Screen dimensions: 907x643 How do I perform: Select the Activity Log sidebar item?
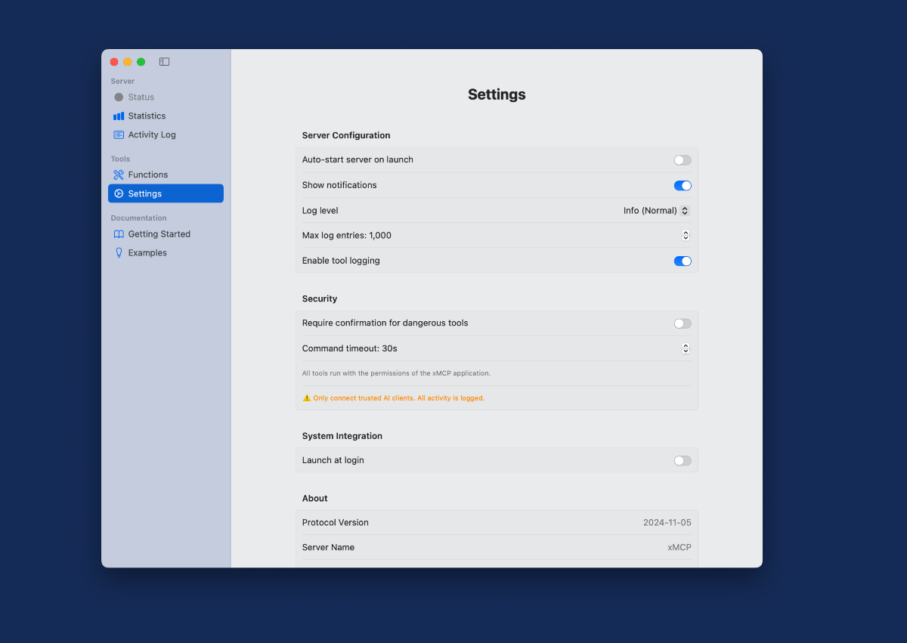(x=152, y=135)
